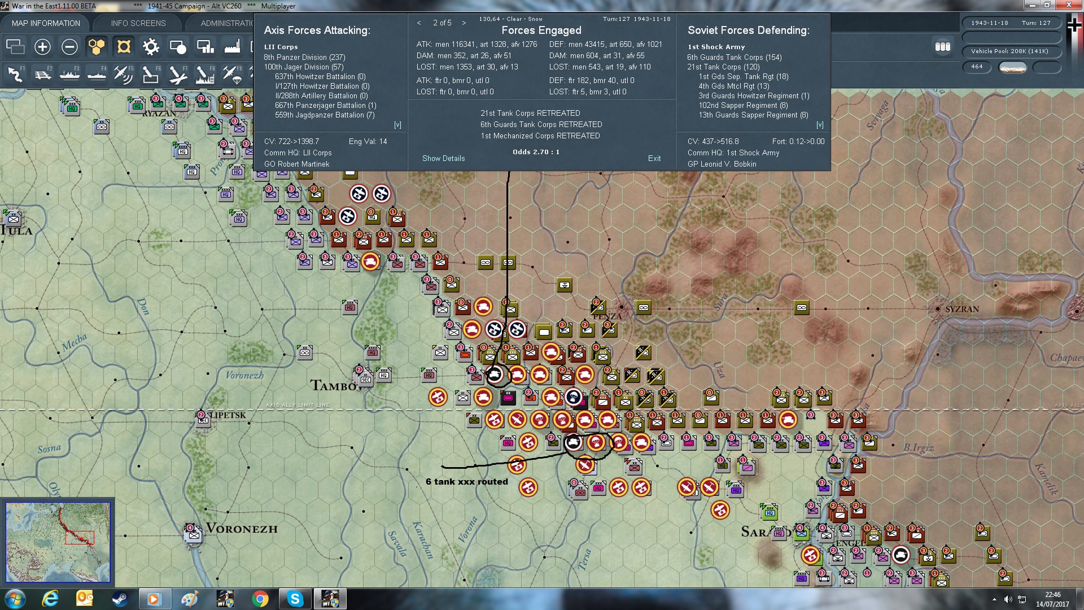Select F2 rail movement mode
This screenshot has width=1084, height=610.
click(42, 75)
